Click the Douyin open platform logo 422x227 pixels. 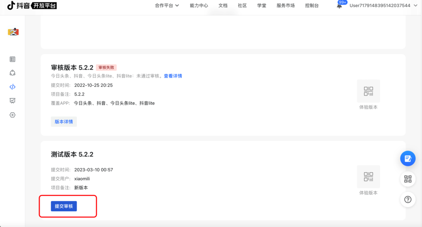point(32,5)
